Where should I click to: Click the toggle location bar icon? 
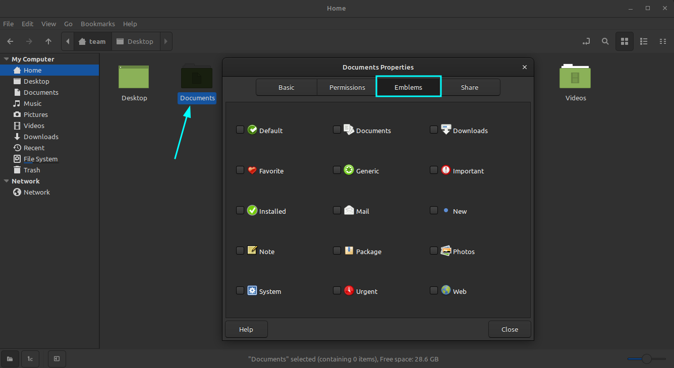click(x=586, y=41)
